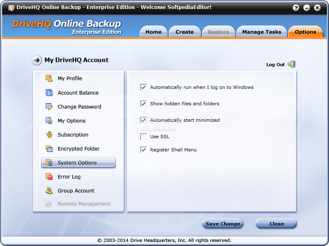Open the Create tab
The height and width of the screenshot is (246, 329).
(x=185, y=32)
